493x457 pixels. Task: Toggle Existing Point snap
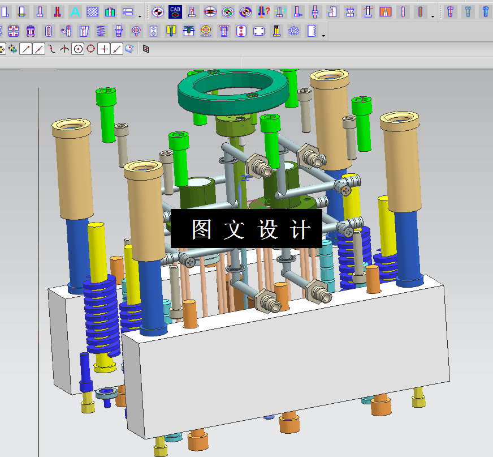[x=104, y=49]
